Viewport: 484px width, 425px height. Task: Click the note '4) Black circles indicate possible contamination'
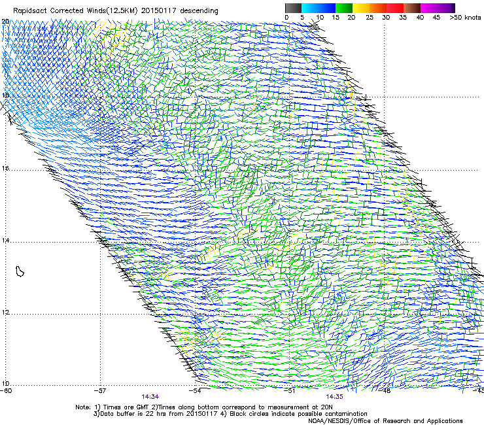point(294,414)
